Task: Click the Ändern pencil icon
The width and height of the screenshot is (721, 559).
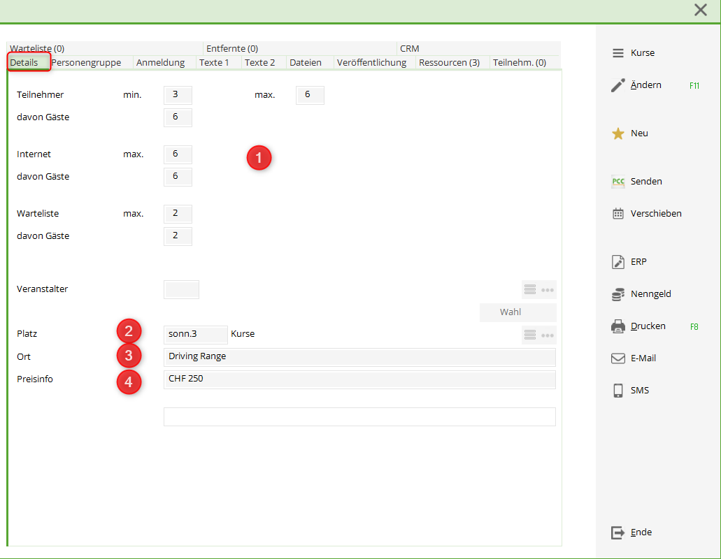Action: (x=618, y=85)
